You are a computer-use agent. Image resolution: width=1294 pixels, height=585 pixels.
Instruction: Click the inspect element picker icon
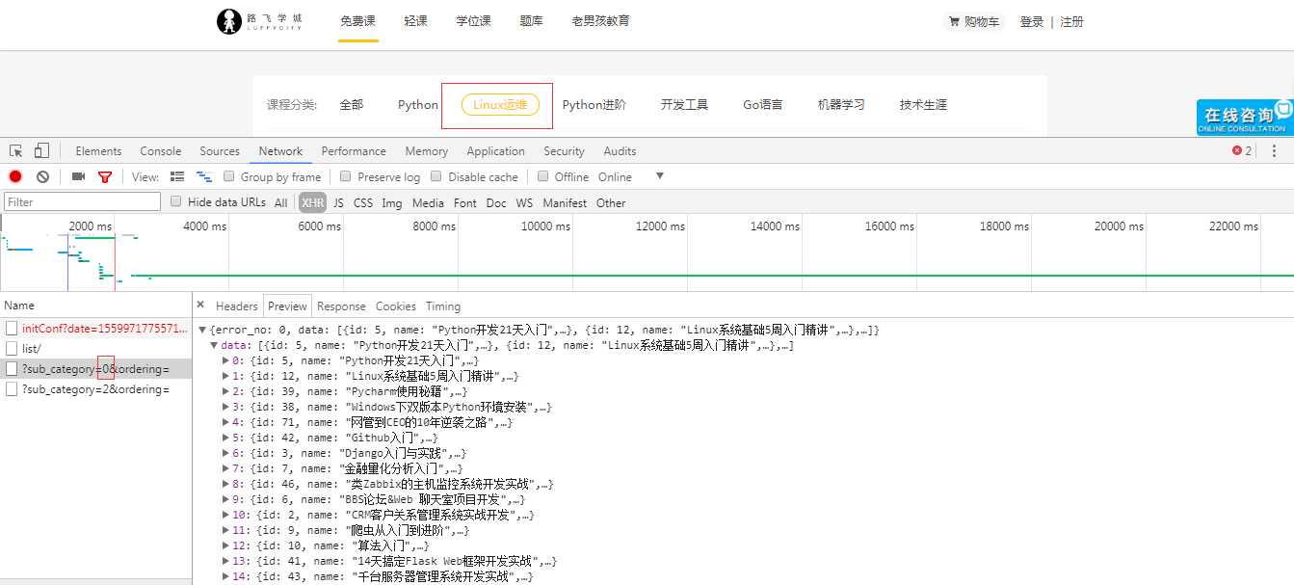pos(16,151)
